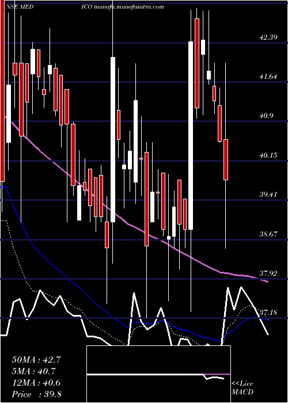Click the 38.67 price axis label
The height and width of the screenshot is (403, 288).
[x=268, y=234]
